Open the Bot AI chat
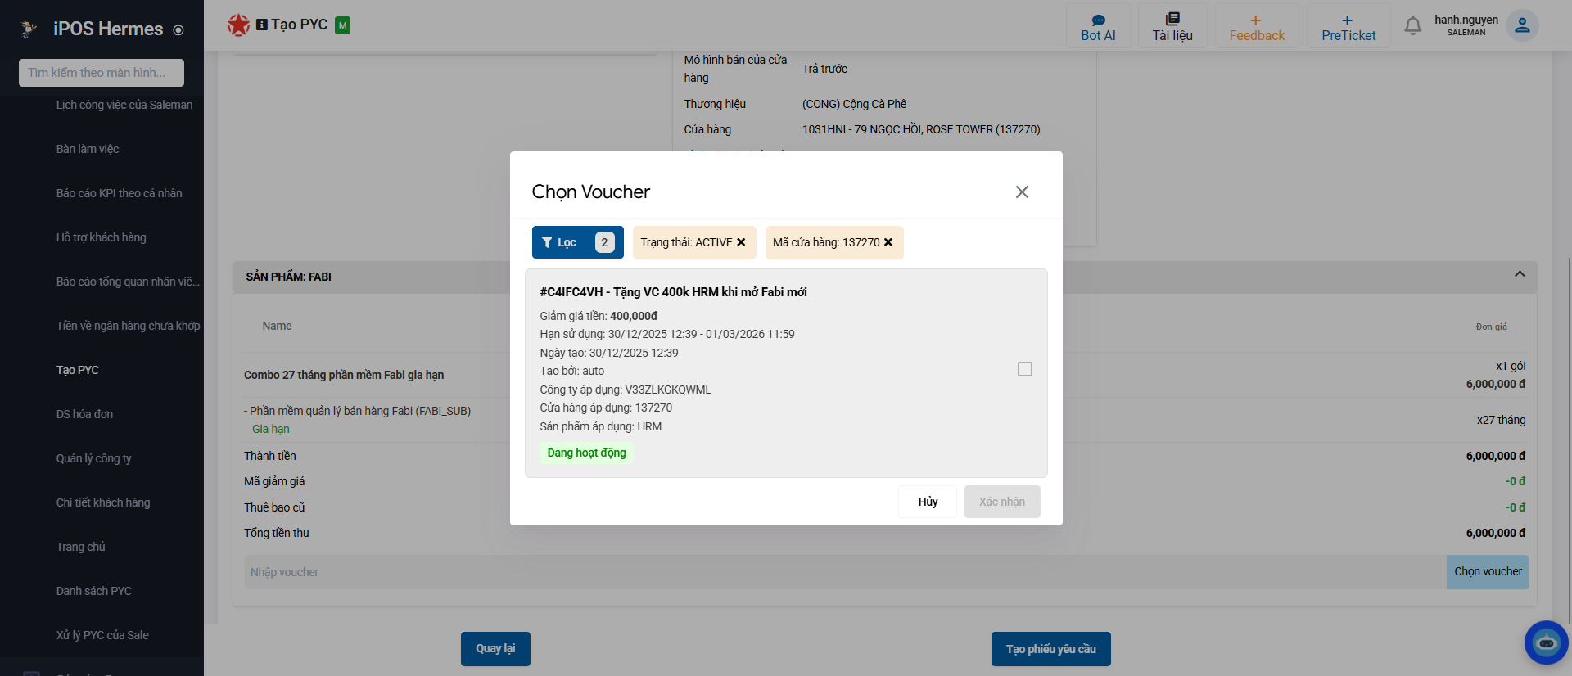 point(1098,27)
